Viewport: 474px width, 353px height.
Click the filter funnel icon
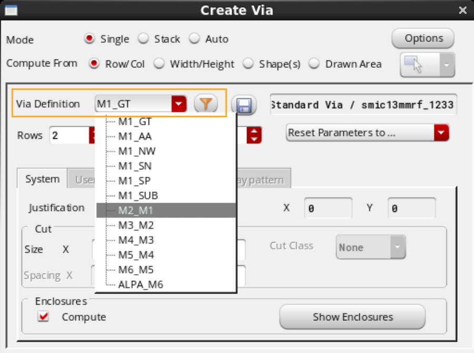click(206, 104)
